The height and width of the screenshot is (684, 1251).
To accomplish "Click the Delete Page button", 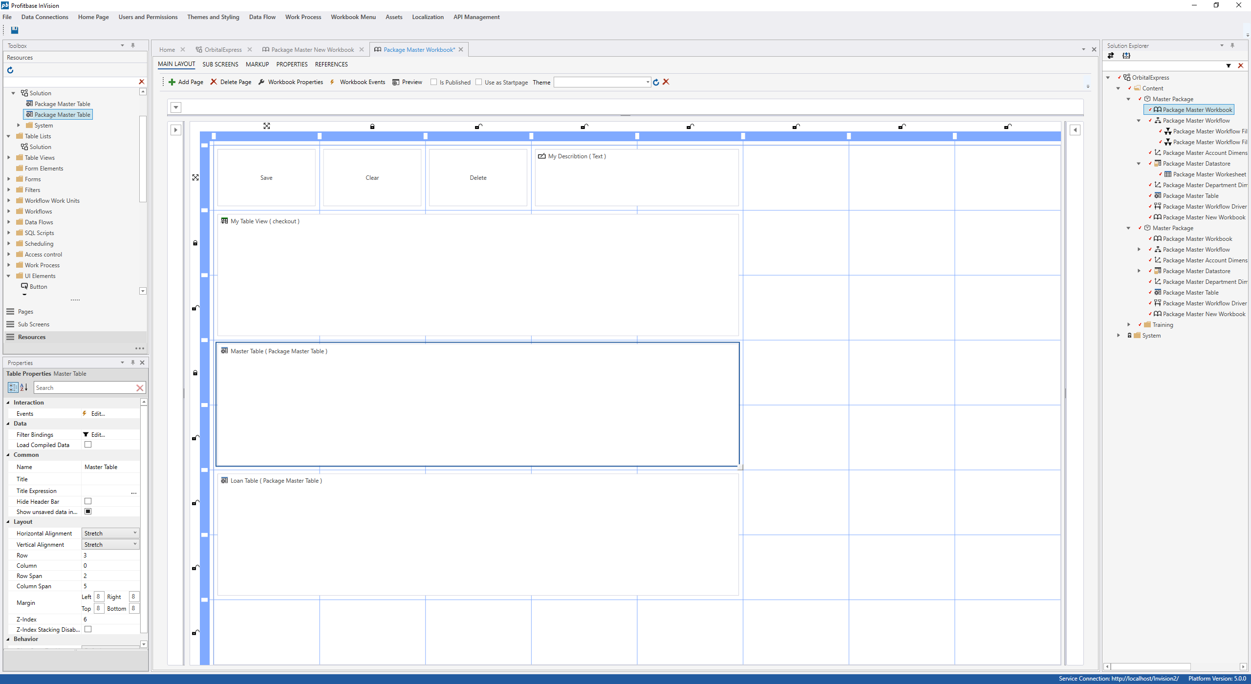I will click(x=231, y=82).
